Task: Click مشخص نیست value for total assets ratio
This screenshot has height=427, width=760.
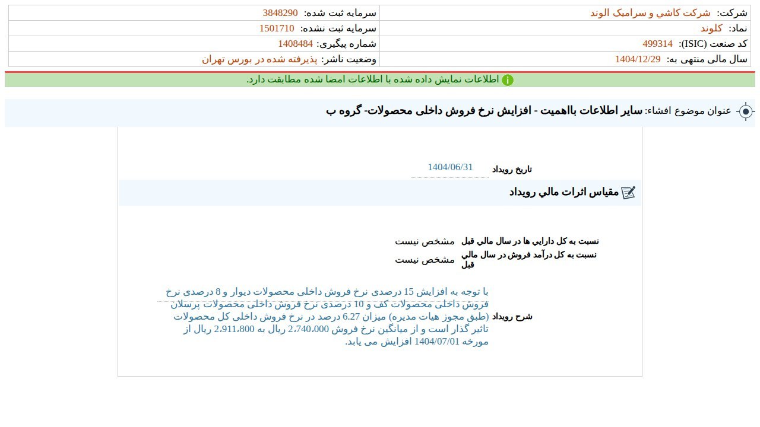Action: coord(425,241)
